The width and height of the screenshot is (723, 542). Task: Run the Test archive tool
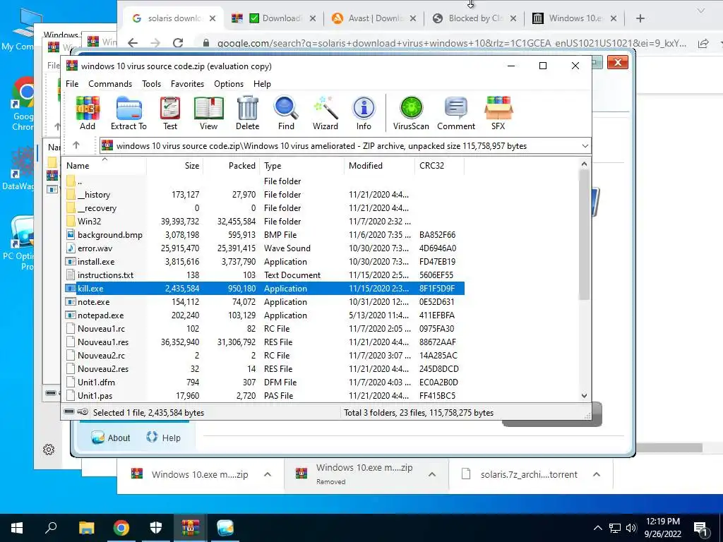click(170, 114)
